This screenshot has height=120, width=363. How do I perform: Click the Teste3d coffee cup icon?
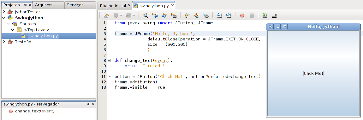(x=10, y=42)
